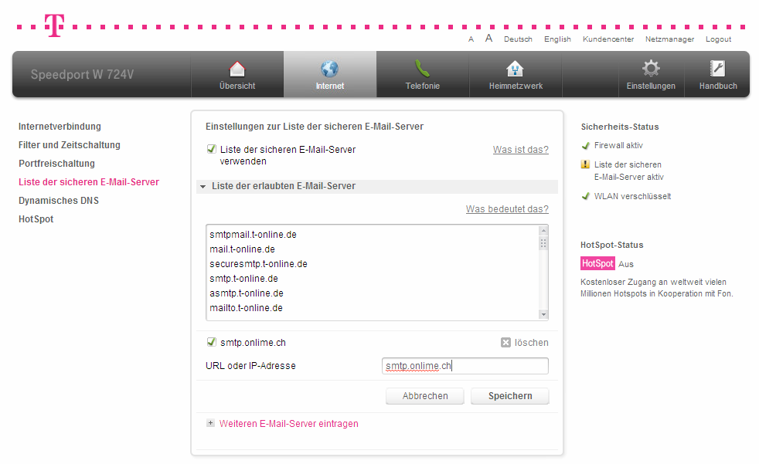Click the URL oder IP-Adresse input field
Viewport: 759px width, 464px height.
465,366
